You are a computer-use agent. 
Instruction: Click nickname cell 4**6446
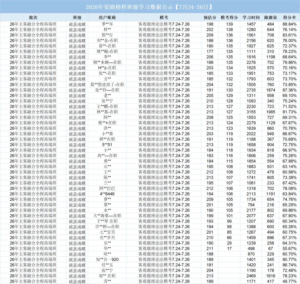[107, 194]
